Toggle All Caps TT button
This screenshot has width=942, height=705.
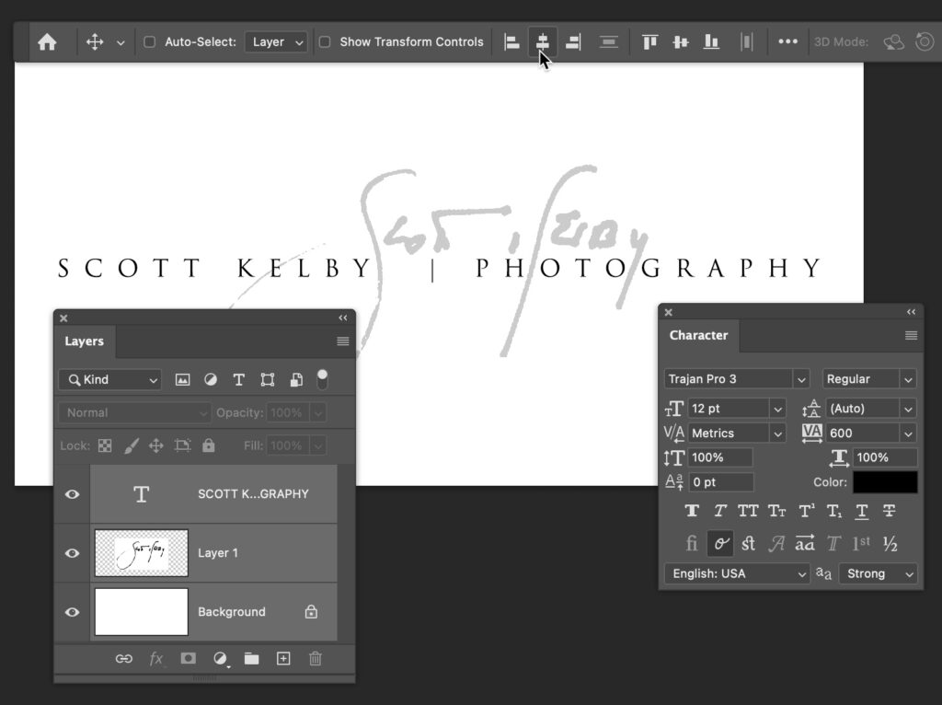(x=747, y=511)
